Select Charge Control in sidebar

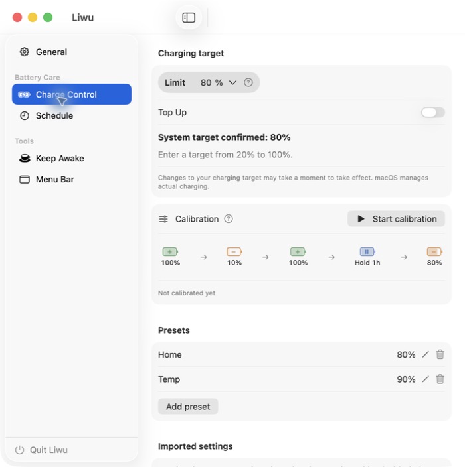[72, 94]
